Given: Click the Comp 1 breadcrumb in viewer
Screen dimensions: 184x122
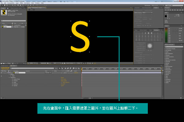Looking at the screenshot, I should coord(32,10).
